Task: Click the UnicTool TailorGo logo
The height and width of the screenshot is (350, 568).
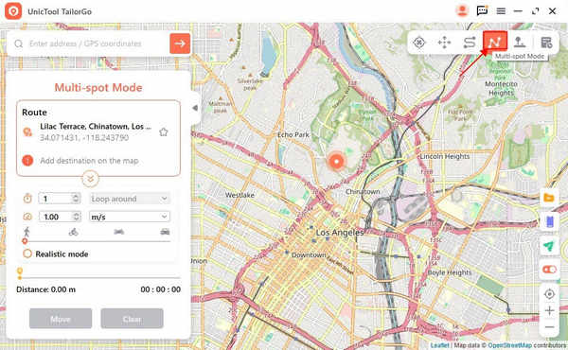Action: [x=13, y=11]
